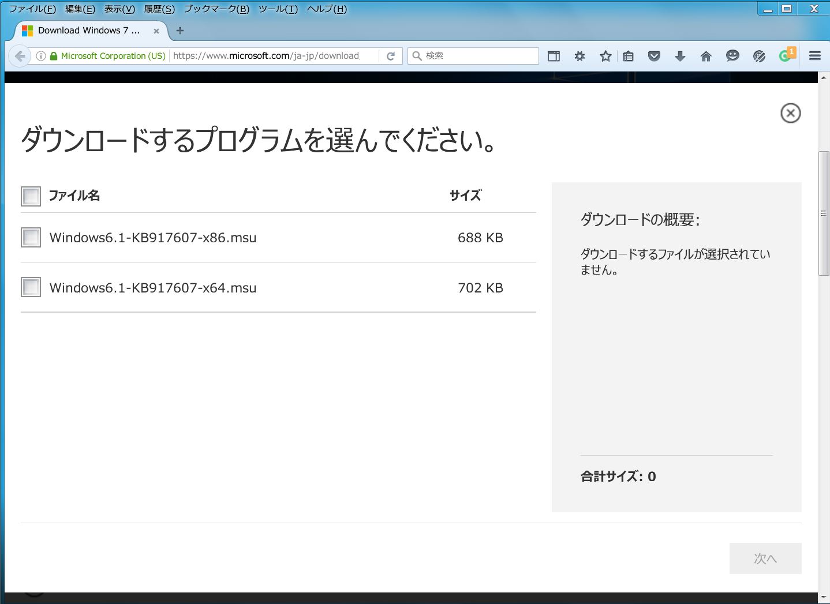This screenshot has height=604, width=830.
Task: Open the chat smiley icon
Action: click(732, 56)
